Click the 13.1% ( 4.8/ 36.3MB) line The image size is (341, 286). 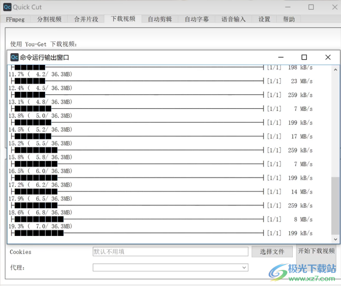coord(40,102)
